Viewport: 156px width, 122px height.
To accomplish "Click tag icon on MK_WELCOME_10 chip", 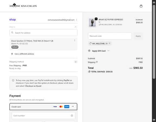I will pos(90,43).
